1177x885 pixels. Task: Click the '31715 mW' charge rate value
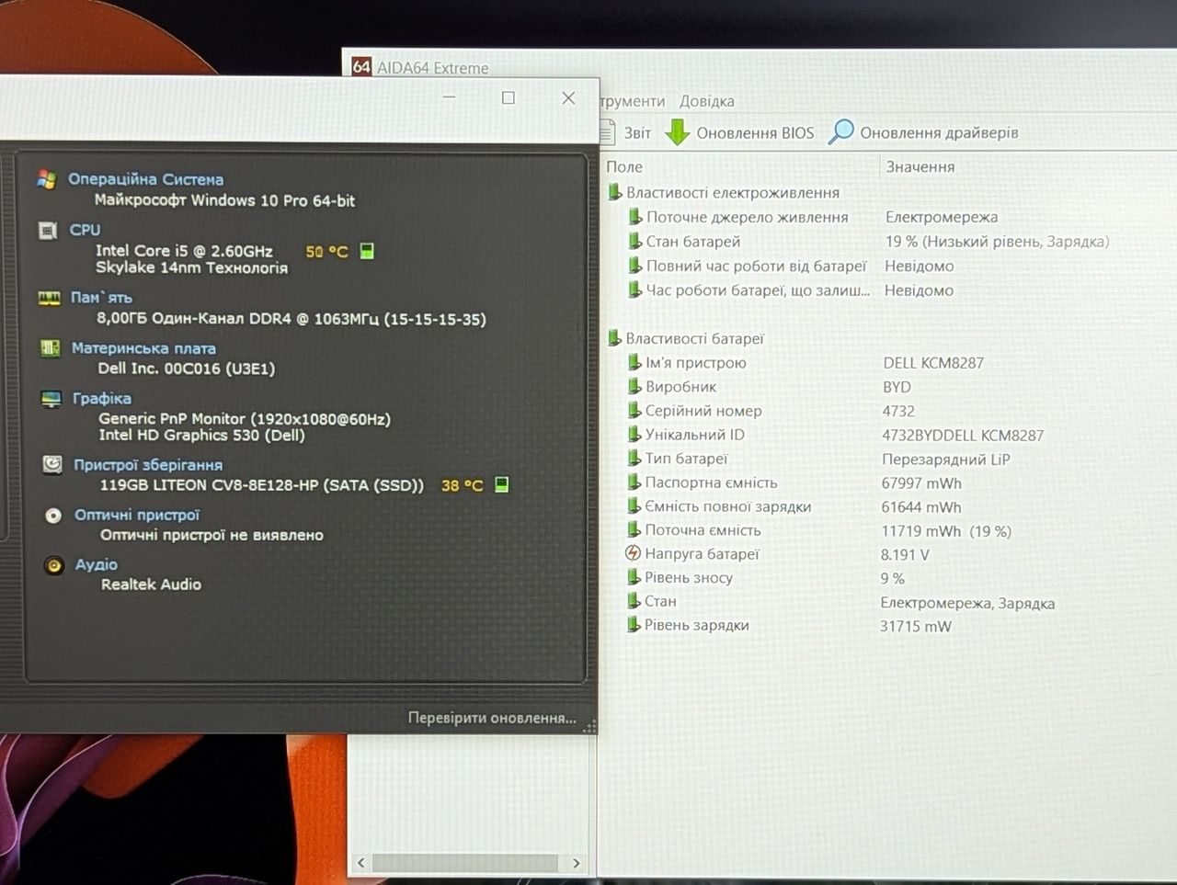click(x=916, y=626)
